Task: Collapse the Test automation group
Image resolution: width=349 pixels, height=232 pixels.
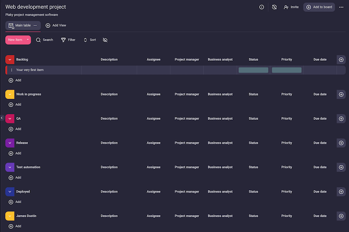Action: click(9, 167)
